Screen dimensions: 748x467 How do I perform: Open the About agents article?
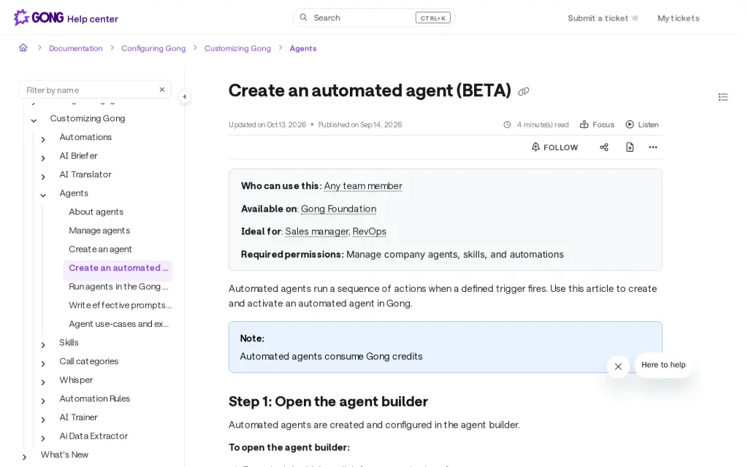(x=96, y=212)
